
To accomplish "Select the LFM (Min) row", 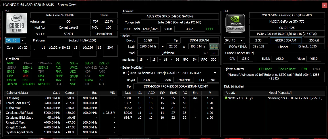I will pyautogui.click(x=61, y=98).
